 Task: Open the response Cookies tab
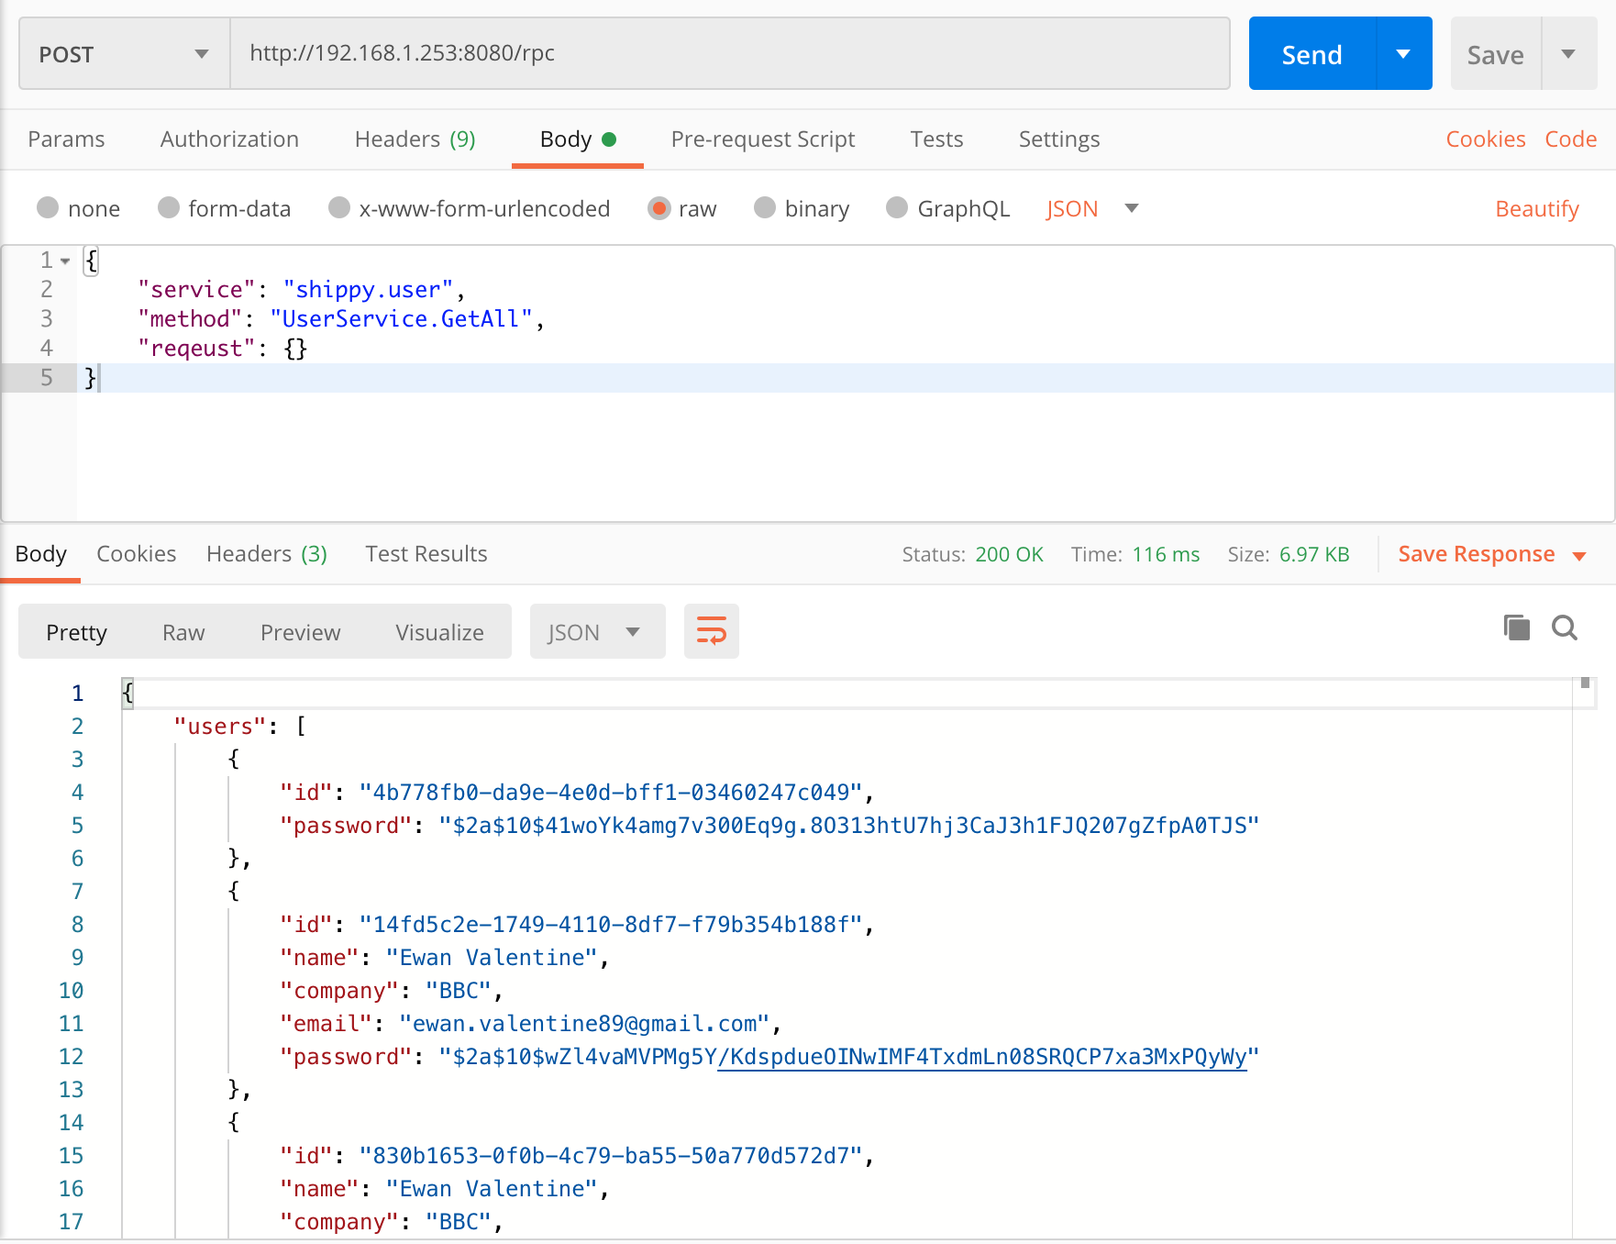coord(136,554)
